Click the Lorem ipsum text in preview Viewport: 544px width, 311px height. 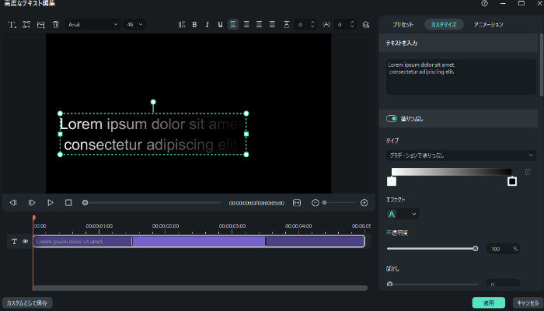click(153, 135)
